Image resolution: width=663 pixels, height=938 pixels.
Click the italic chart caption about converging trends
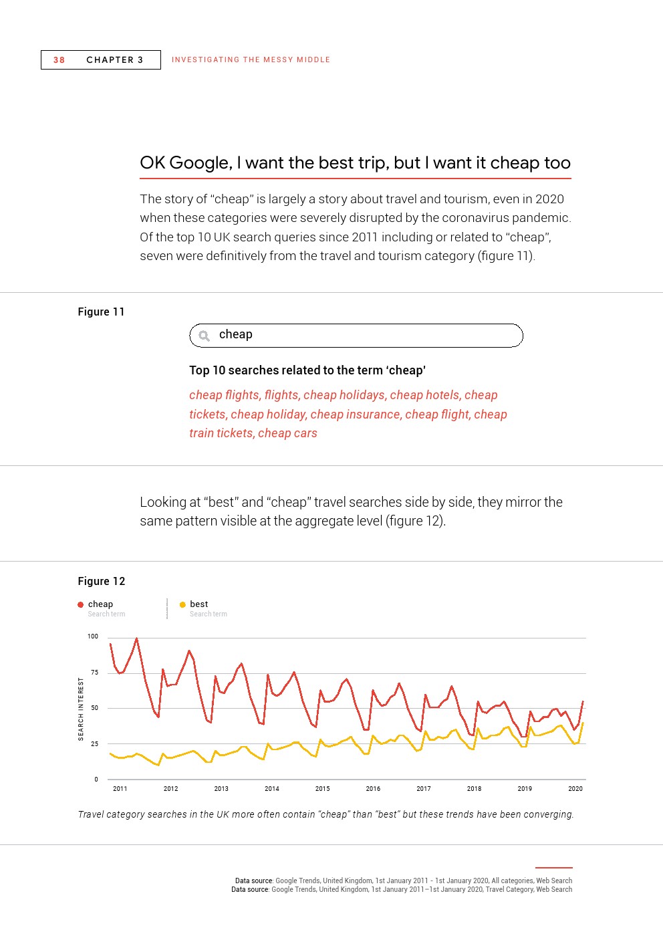click(x=325, y=814)
